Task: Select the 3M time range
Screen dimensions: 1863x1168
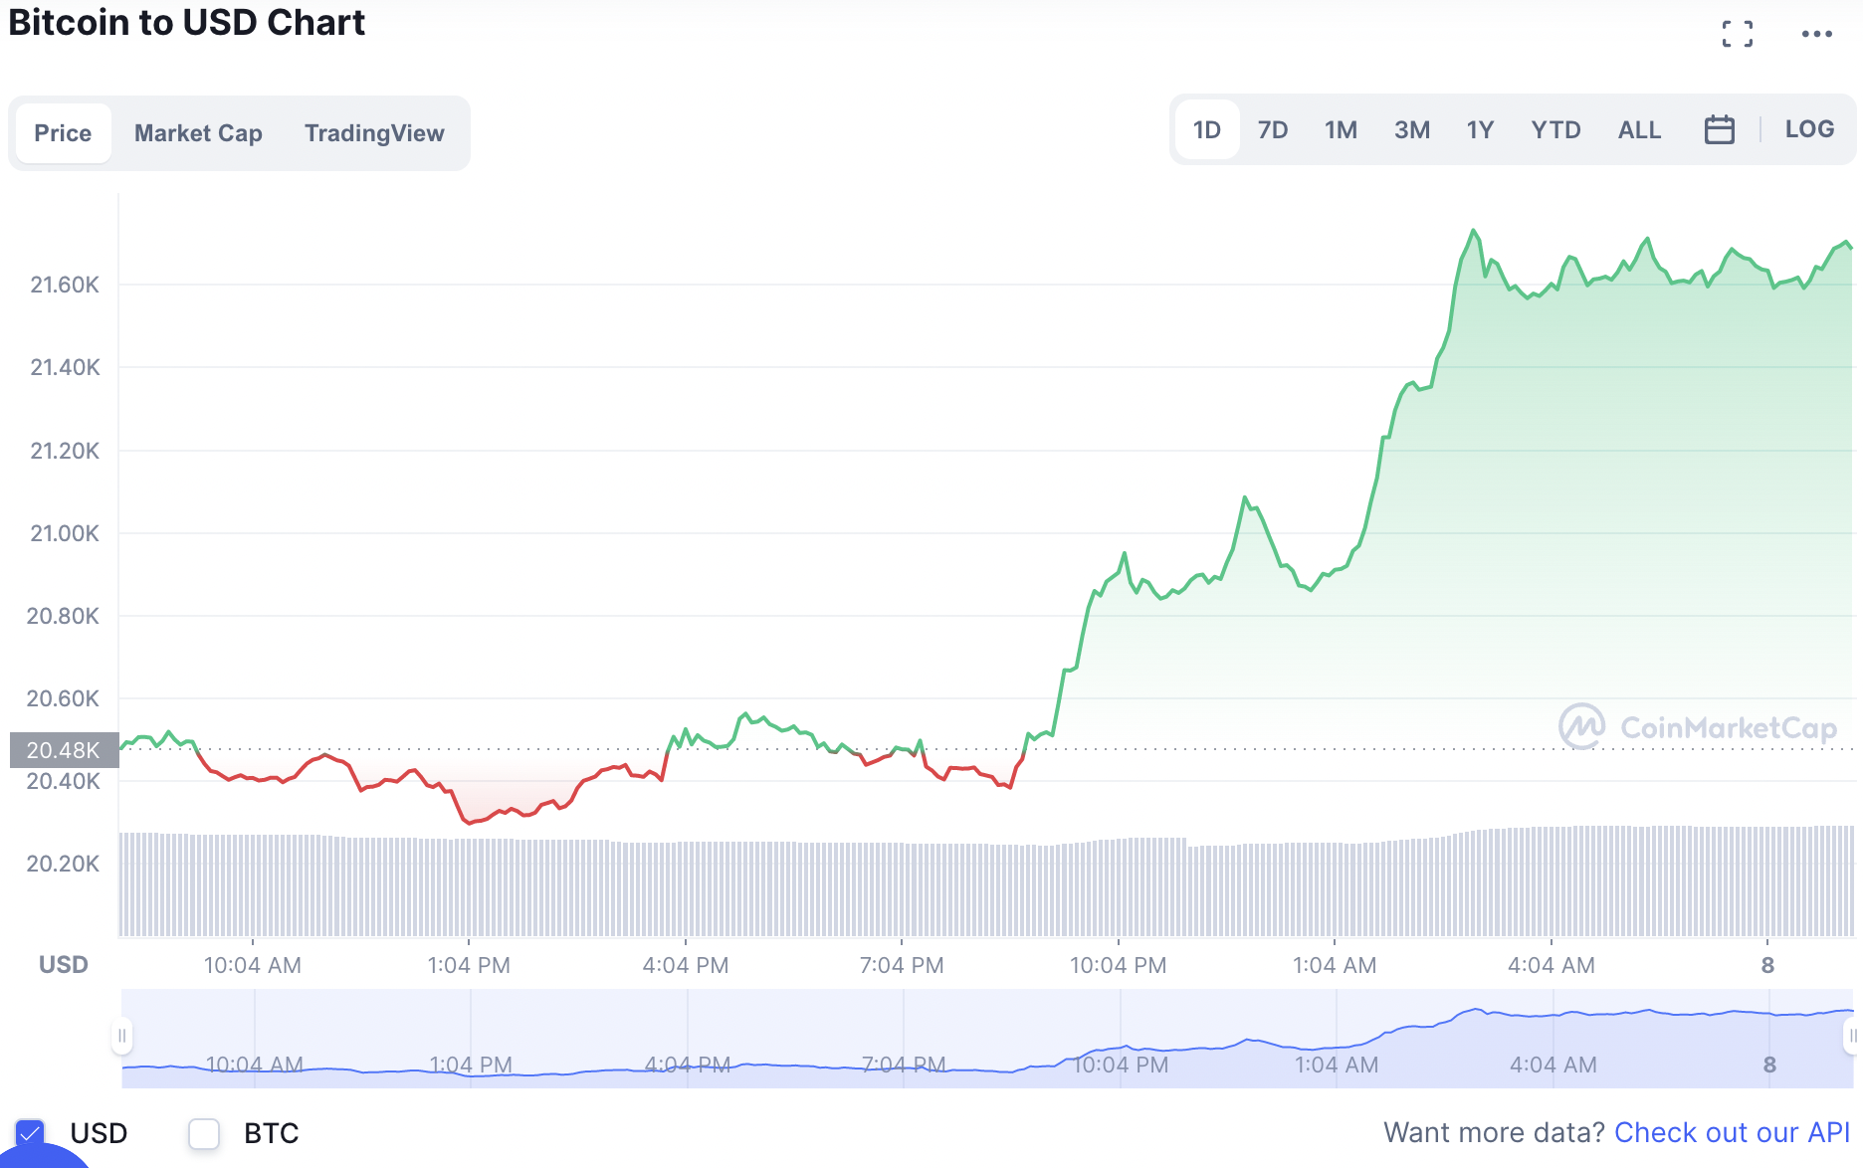Action: click(1412, 129)
